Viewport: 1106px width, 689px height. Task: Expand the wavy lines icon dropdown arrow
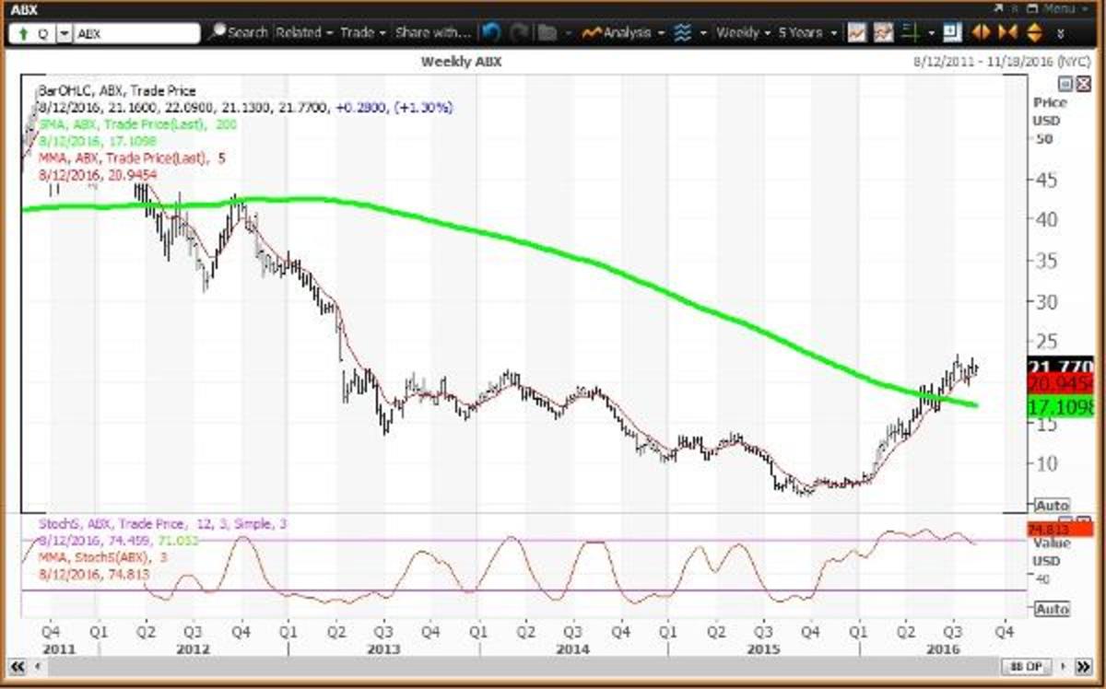pyautogui.click(x=703, y=33)
